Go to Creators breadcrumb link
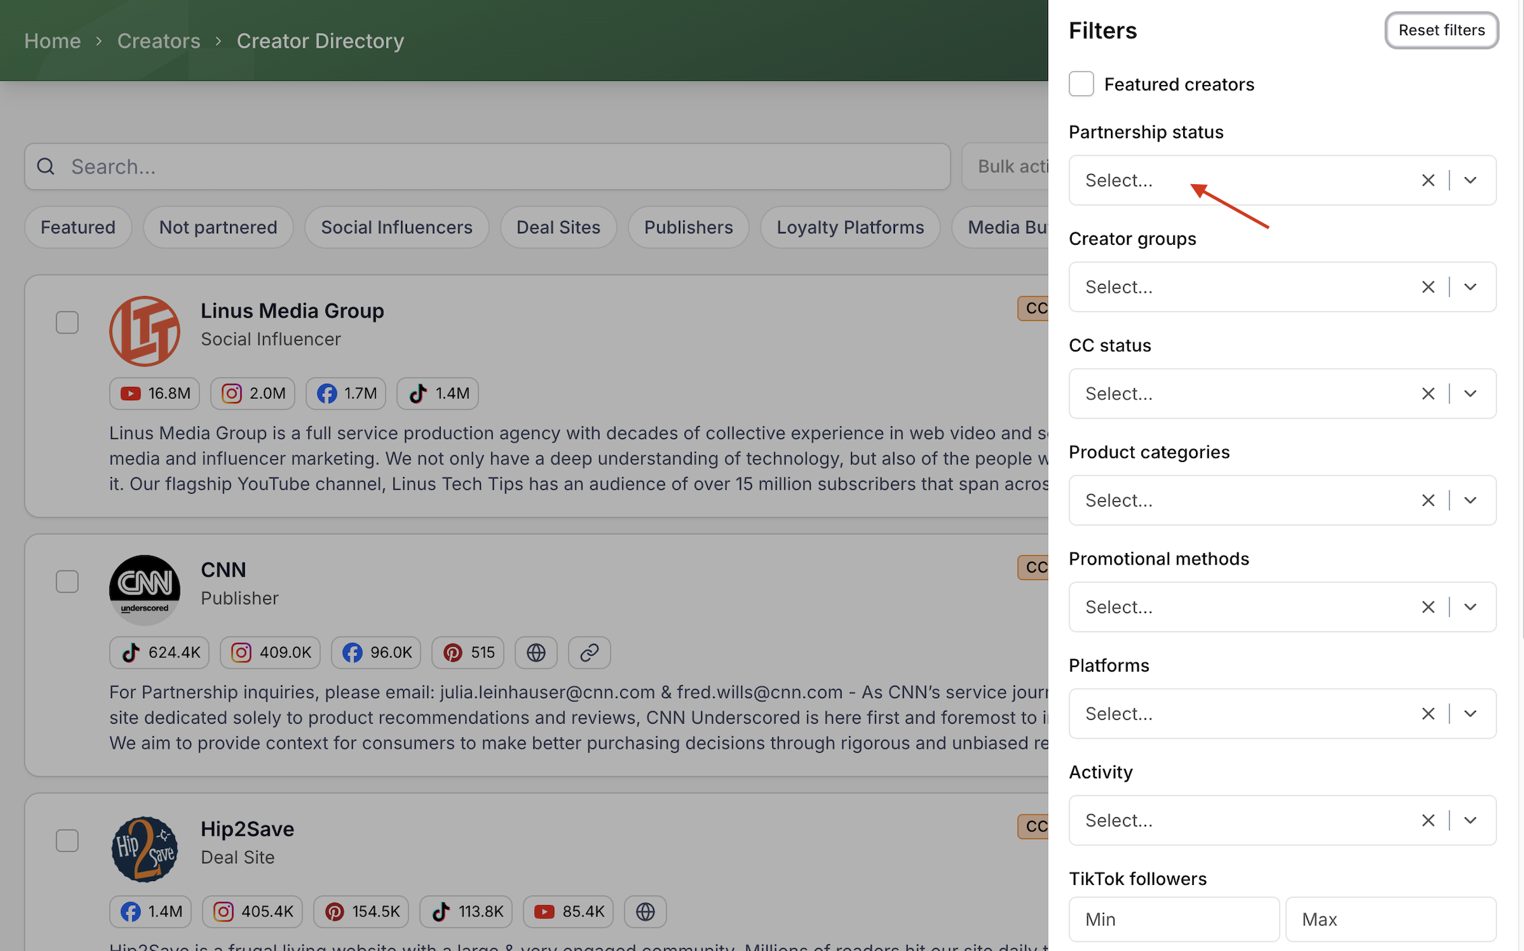Viewport: 1524px width, 951px height. coord(159,41)
